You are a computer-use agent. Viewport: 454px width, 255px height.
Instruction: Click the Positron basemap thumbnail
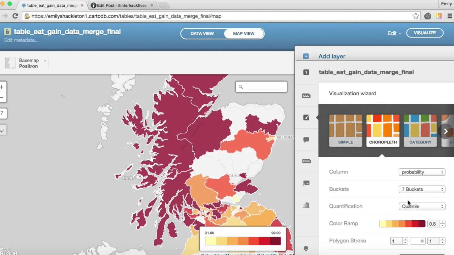tap(10, 63)
